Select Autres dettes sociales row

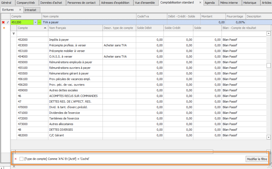click(x=142, y=90)
